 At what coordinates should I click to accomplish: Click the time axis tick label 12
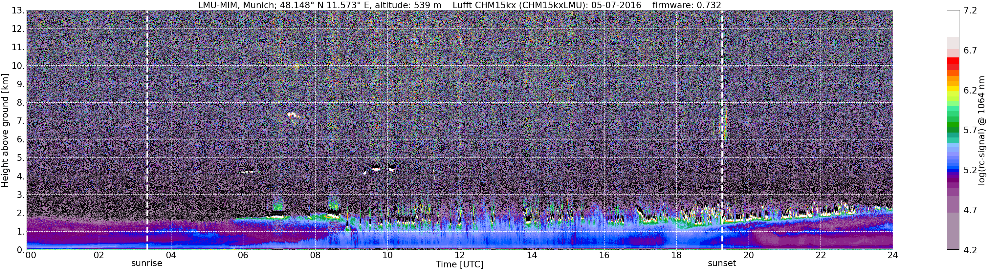[x=459, y=255]
